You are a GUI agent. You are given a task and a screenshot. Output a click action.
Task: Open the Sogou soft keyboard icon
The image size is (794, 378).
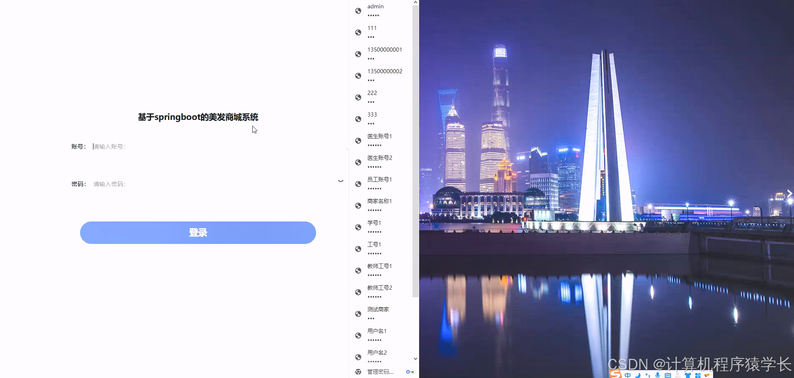[x=668, y=375]
